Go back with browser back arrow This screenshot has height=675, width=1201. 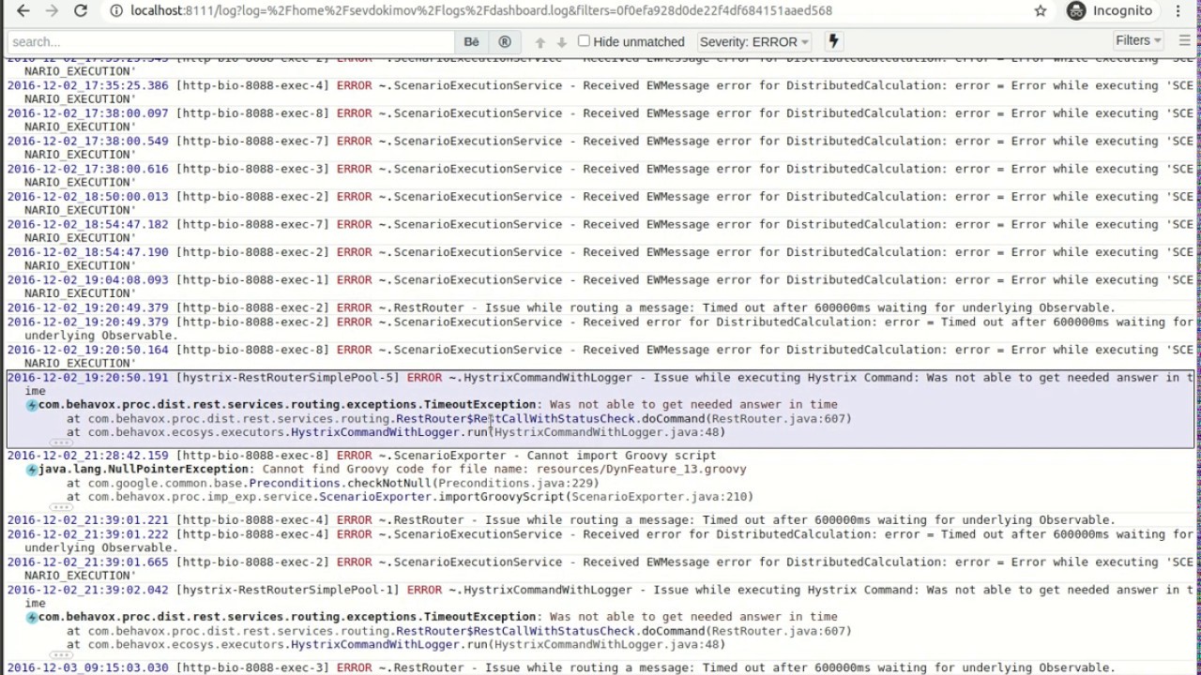(23, 10)
